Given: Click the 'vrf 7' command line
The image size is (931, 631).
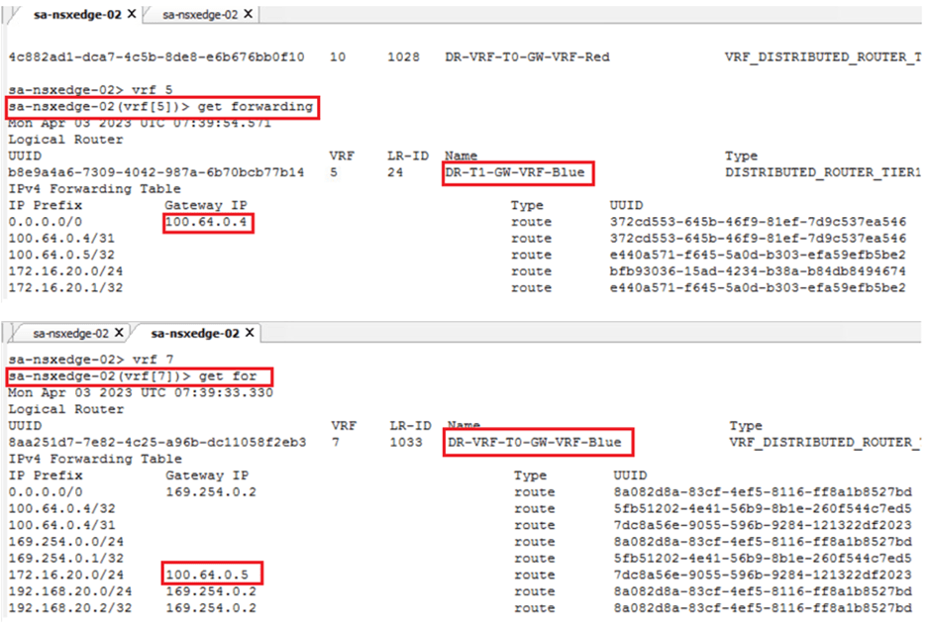Looking at the screenshot, I should [79, 361].
